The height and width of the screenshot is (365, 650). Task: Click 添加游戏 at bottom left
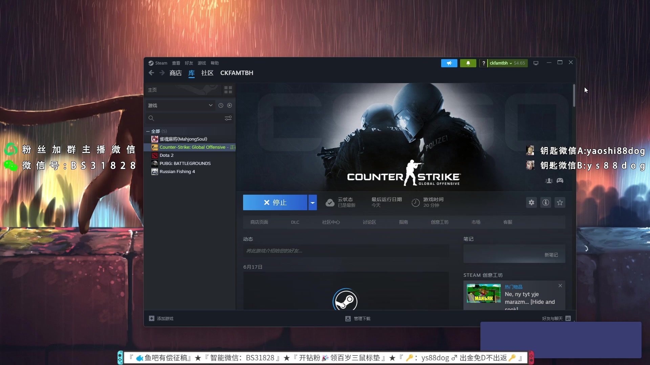pyautogui.click(x=161, y=318)
